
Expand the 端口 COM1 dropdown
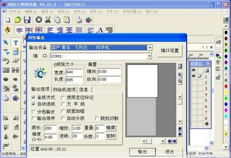[149, 56]
